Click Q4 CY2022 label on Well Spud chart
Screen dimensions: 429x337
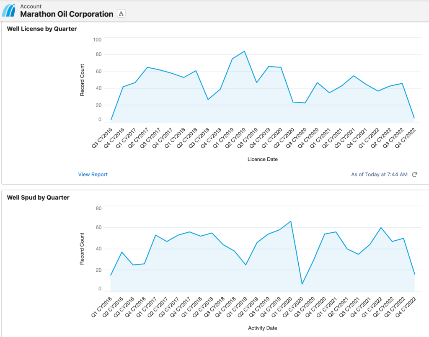[x=406, y=307]
